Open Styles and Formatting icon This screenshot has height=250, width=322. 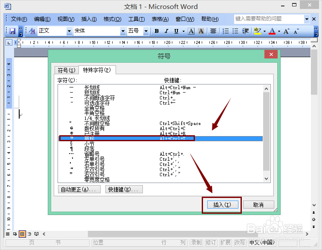click(32, 31)
